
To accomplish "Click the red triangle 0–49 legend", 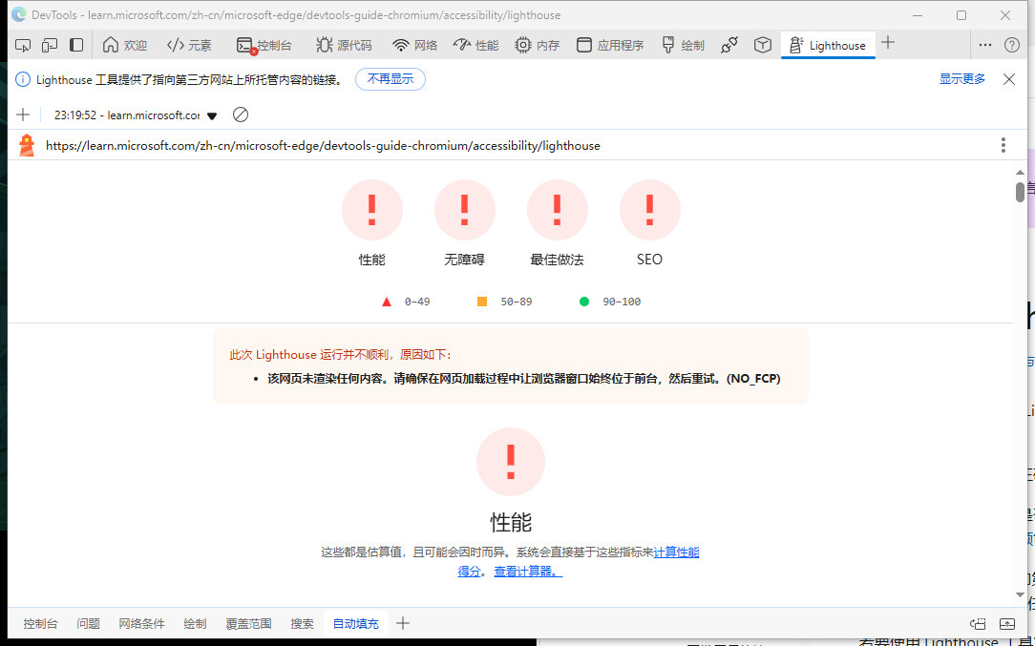I will (406, 302).
